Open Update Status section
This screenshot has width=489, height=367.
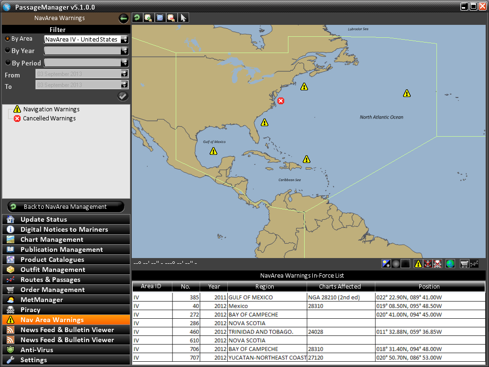coord(66,219)
